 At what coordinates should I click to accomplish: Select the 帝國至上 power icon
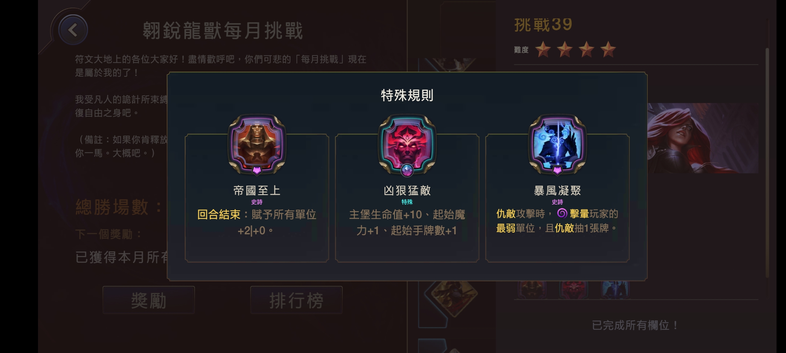(257, 144)
